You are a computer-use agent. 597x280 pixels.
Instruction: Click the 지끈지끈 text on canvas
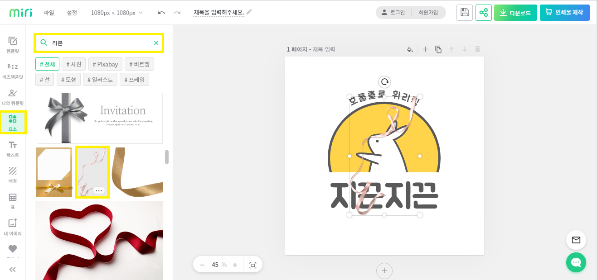[x=384, y=195]
